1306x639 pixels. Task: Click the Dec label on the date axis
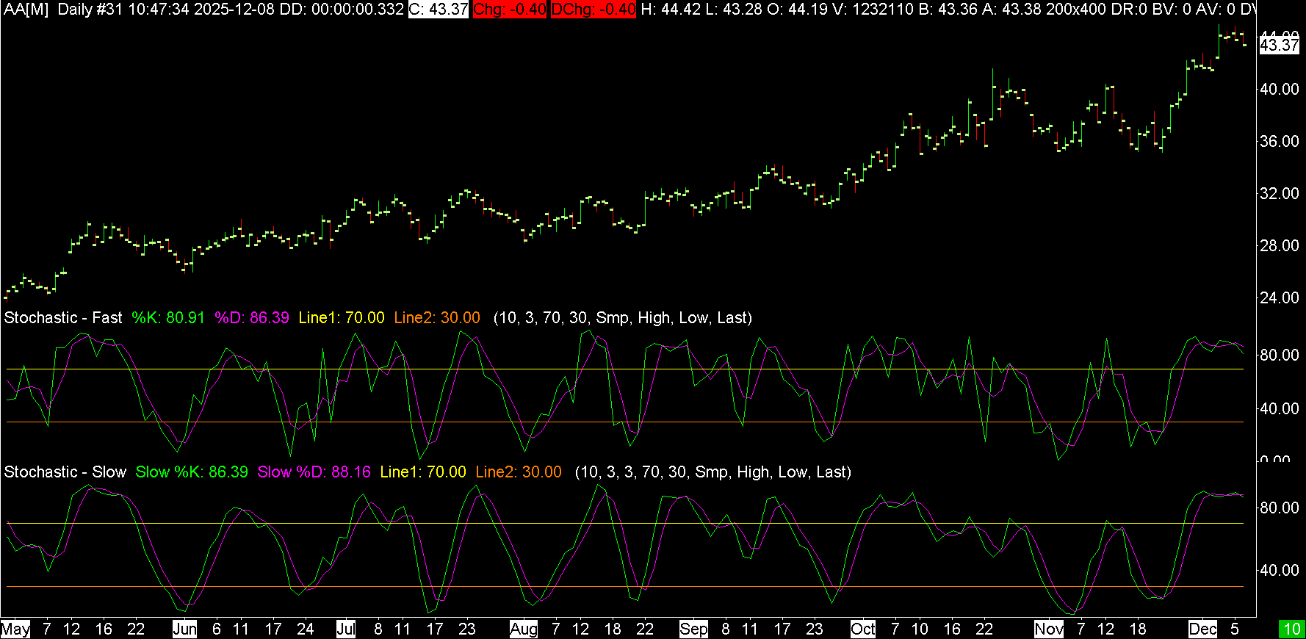coord(1203,629)
